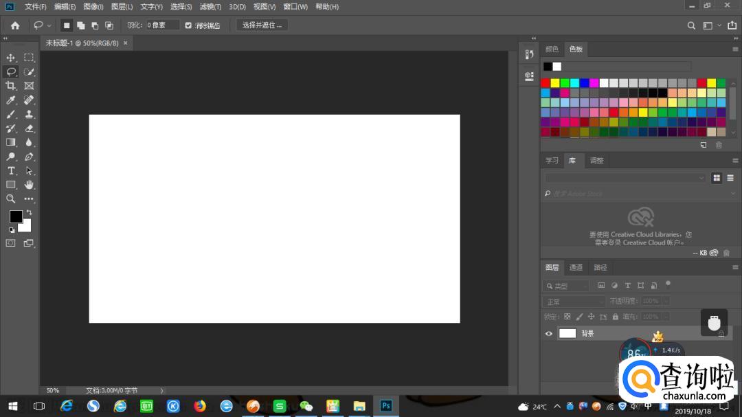The width and height of the screenshot is (742, 417).
Task: Select the Eraser tool
Action: point(29,128)
